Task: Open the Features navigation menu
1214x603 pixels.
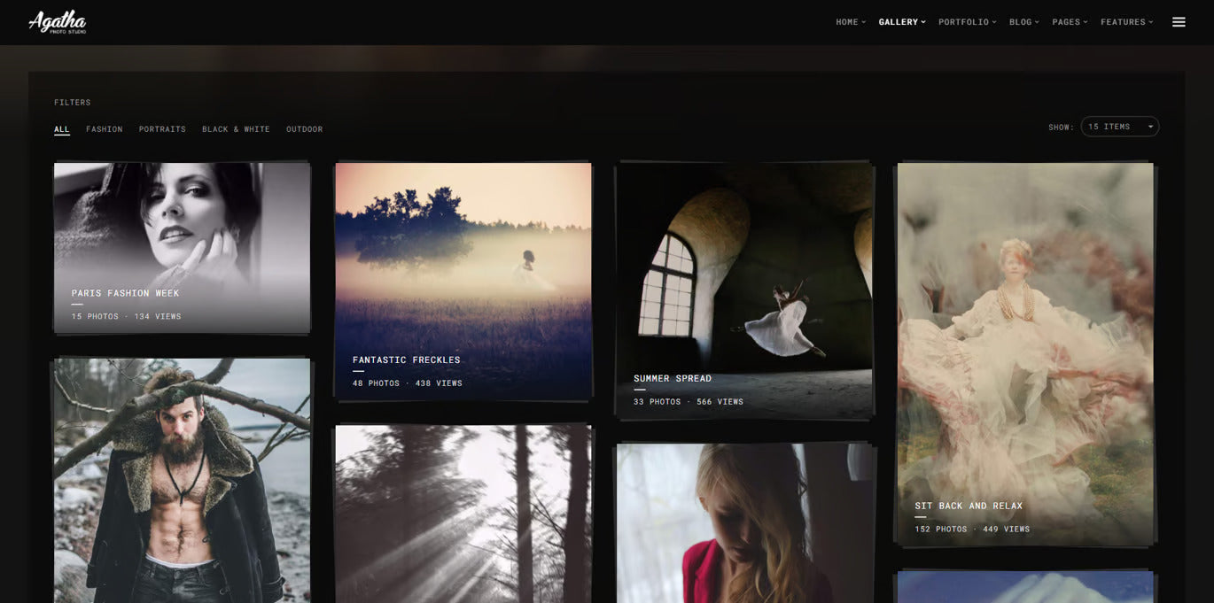Action: pos(1126,22)
